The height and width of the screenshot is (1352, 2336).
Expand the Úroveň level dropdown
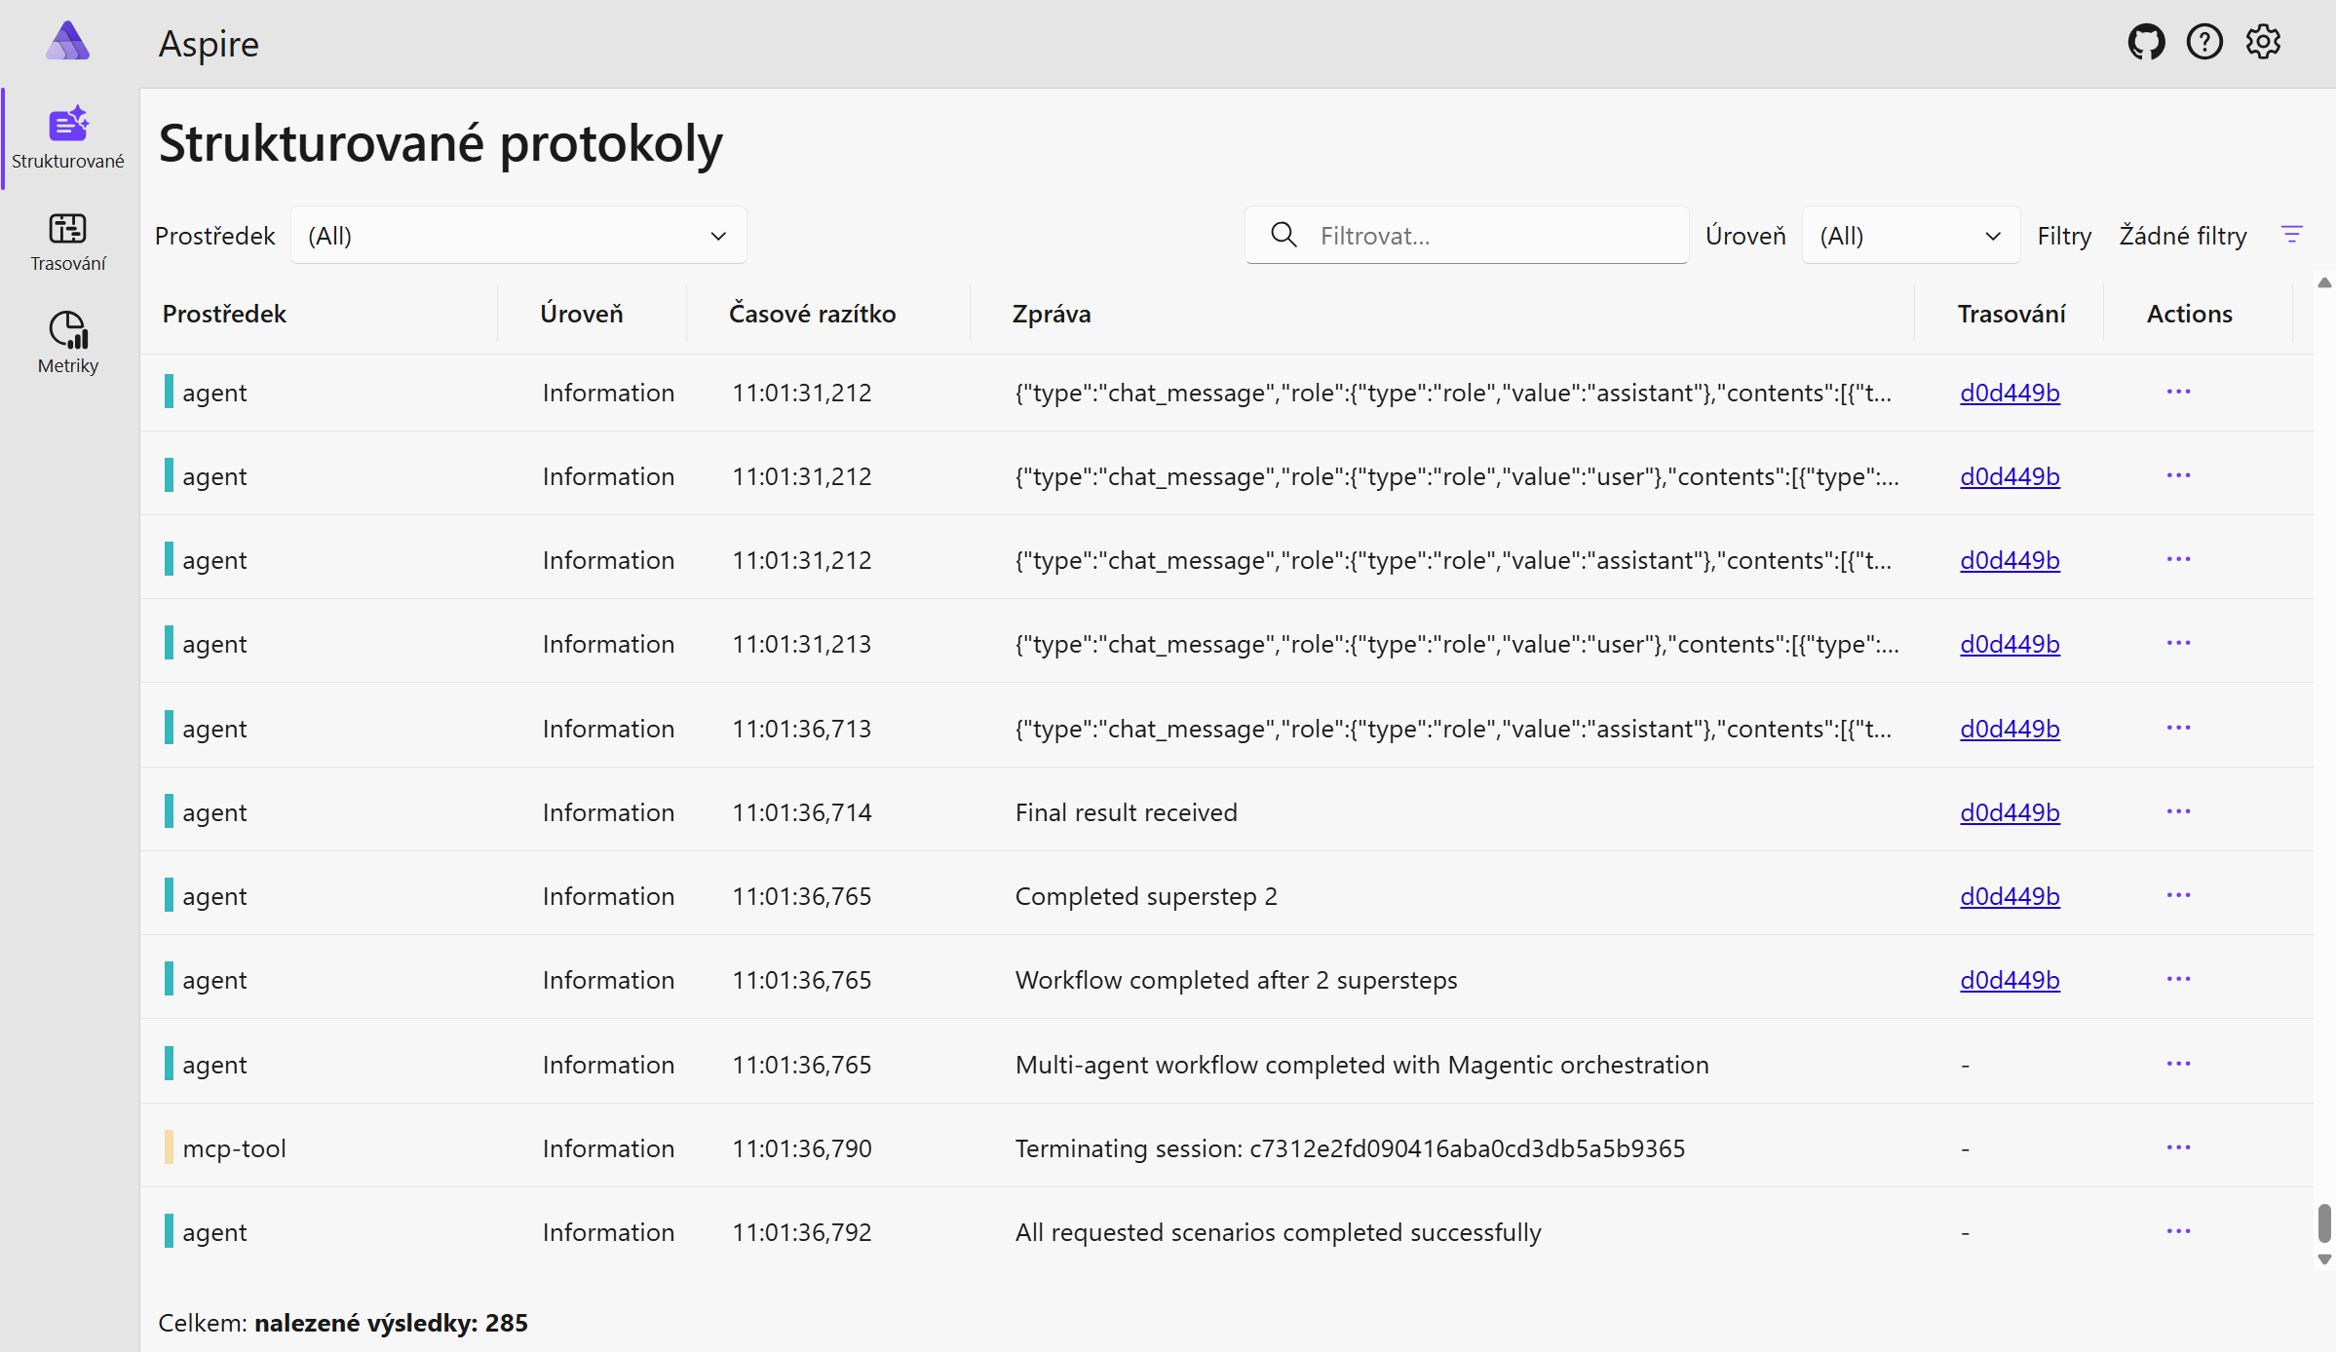(1910, 236)
